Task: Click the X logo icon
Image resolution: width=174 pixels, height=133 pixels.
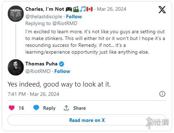Action: [162, 10]
